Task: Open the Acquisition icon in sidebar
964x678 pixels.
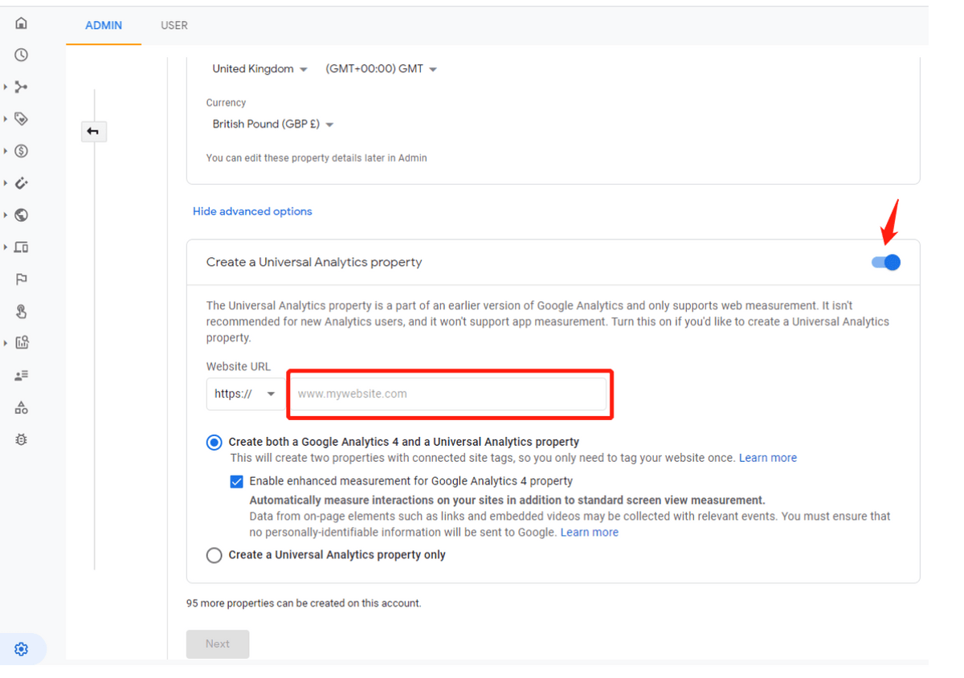Action: [21, 183]
